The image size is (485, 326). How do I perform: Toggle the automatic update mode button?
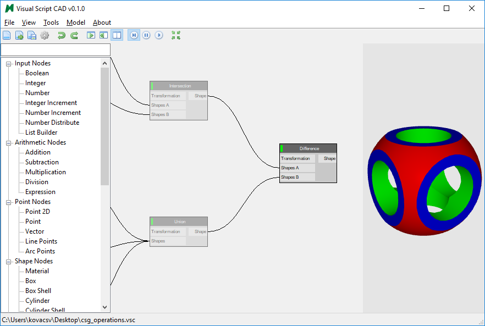[x=134, y=35]
